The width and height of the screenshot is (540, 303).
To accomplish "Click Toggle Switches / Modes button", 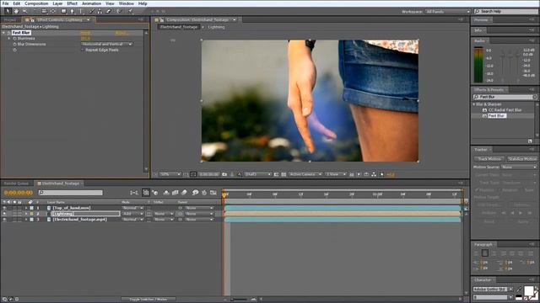I will coord(148,300).
